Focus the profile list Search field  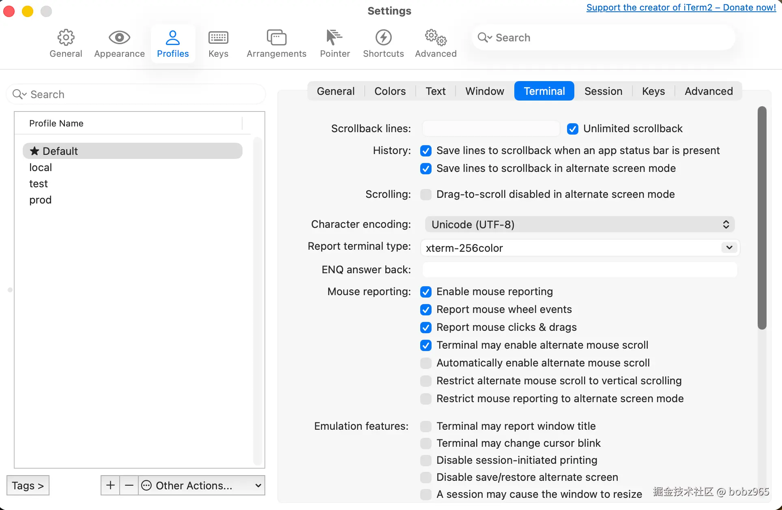point(136,94)
